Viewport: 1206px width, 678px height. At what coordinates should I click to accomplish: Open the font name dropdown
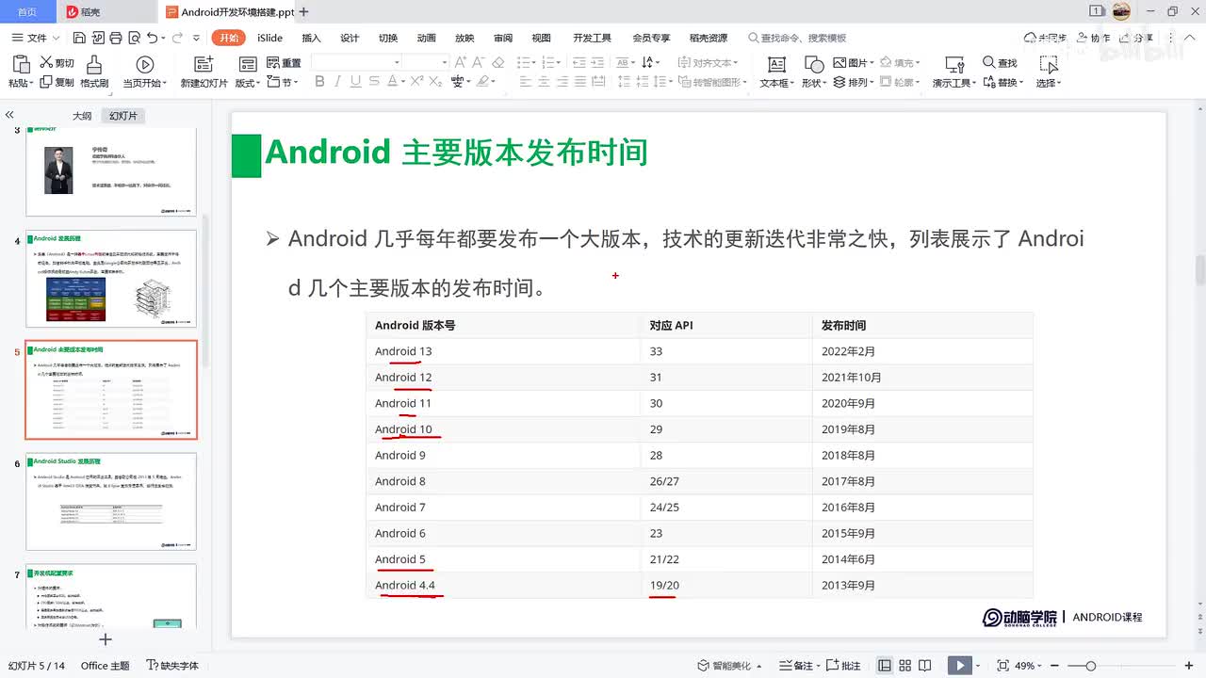point(397,62)
